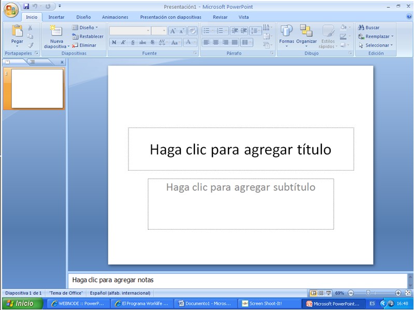Viewport: 414px width, 310px height.
Task: Open character spacing AV dropdown
Action: [163, 42]
